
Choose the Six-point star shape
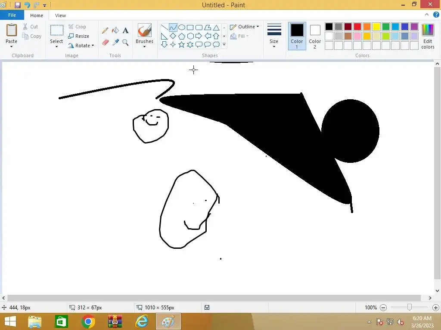click(x=190, y=44)
